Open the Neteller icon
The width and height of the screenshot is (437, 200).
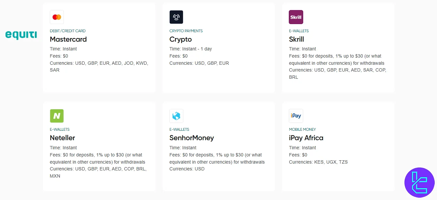point(57,115)
